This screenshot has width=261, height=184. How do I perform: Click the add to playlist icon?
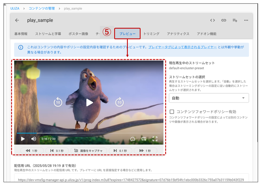click(x=235, y=20)
